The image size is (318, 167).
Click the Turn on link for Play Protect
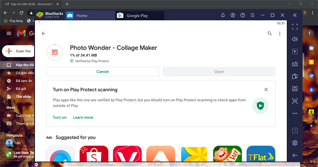click(x=60, y=117)
